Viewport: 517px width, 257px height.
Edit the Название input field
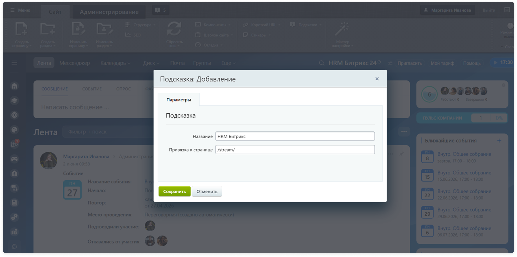(295, 136)
